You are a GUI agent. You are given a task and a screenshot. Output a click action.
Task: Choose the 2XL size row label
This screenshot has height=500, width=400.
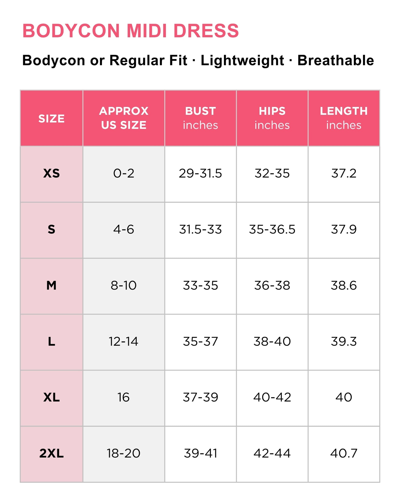point(51,454)
